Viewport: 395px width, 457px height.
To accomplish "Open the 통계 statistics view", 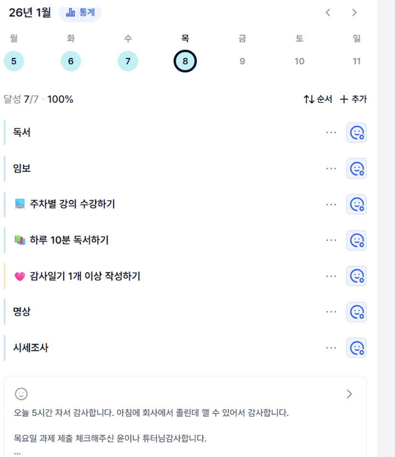I will tap(80, 13).
